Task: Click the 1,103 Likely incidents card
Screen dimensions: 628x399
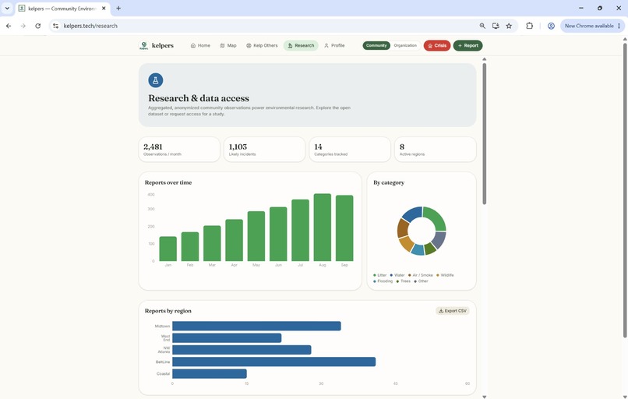Action: tap(264, 150)
